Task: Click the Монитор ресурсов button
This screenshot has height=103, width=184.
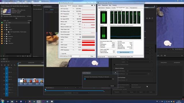Action: (125, 52)
